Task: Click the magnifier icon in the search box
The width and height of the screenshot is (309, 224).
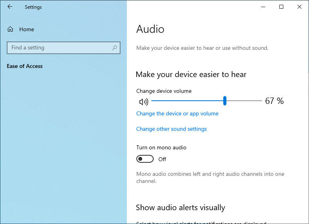Action: (115, 48)
